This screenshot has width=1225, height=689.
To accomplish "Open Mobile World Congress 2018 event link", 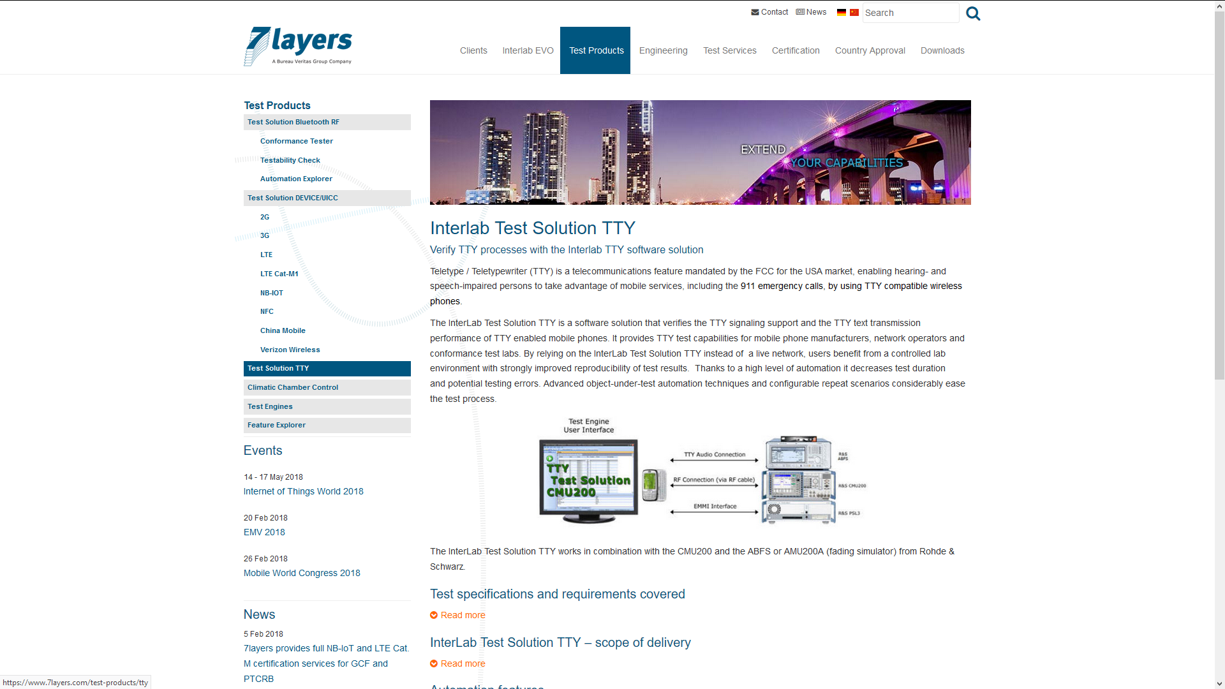I will pos(302,573).
